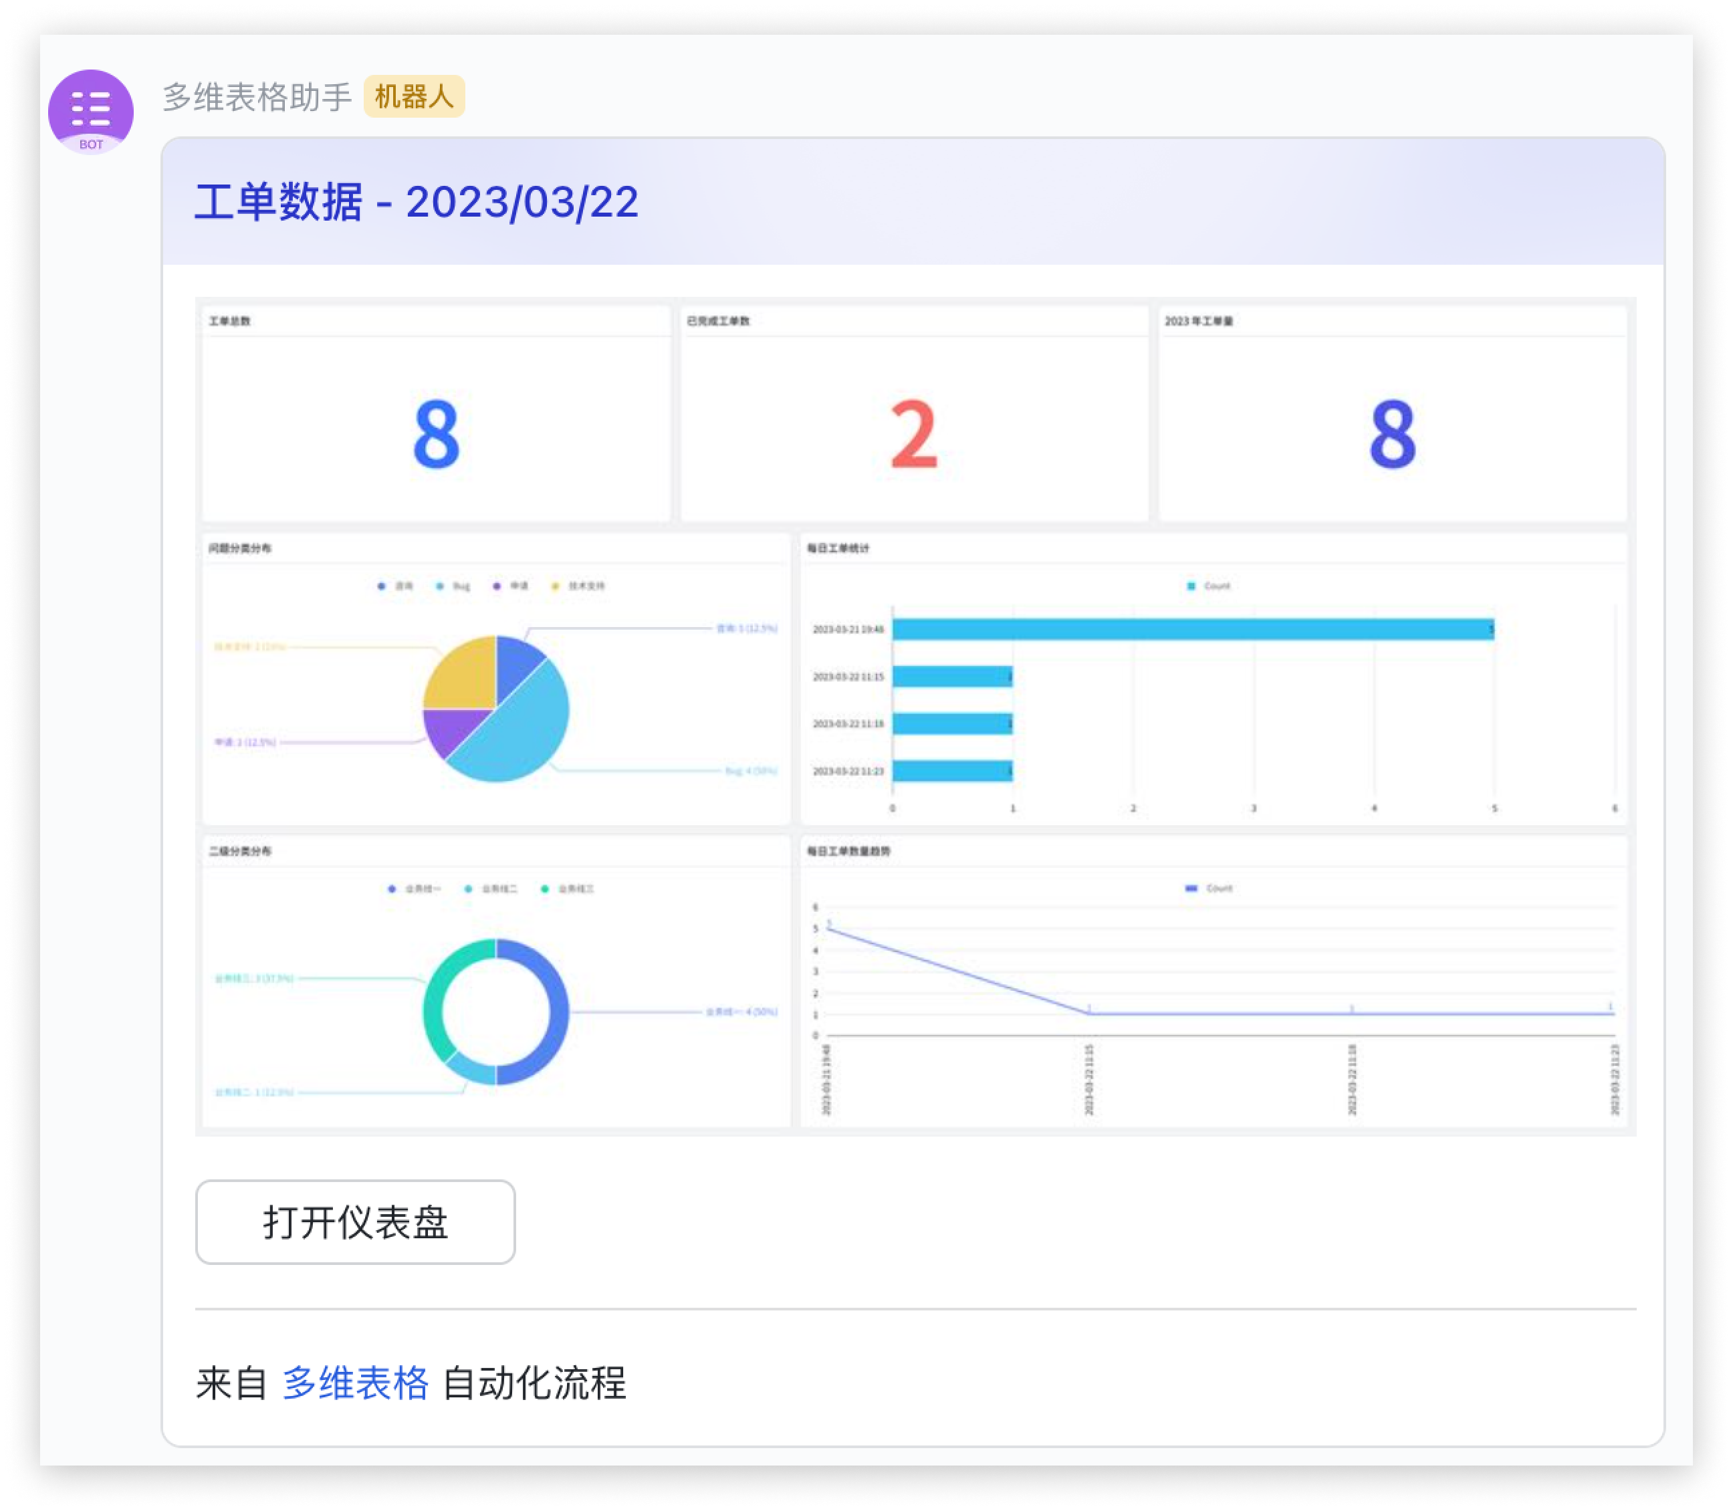Screen dimensions: 1733x1511
Task: Toggle the Count legend of the line chart
Action: click(x=1209, y=888)
